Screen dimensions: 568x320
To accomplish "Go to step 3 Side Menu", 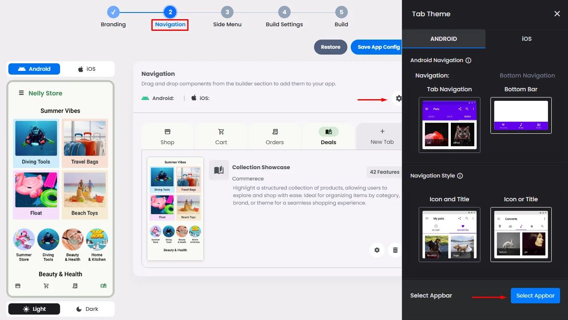I will (x=227, y=17).
